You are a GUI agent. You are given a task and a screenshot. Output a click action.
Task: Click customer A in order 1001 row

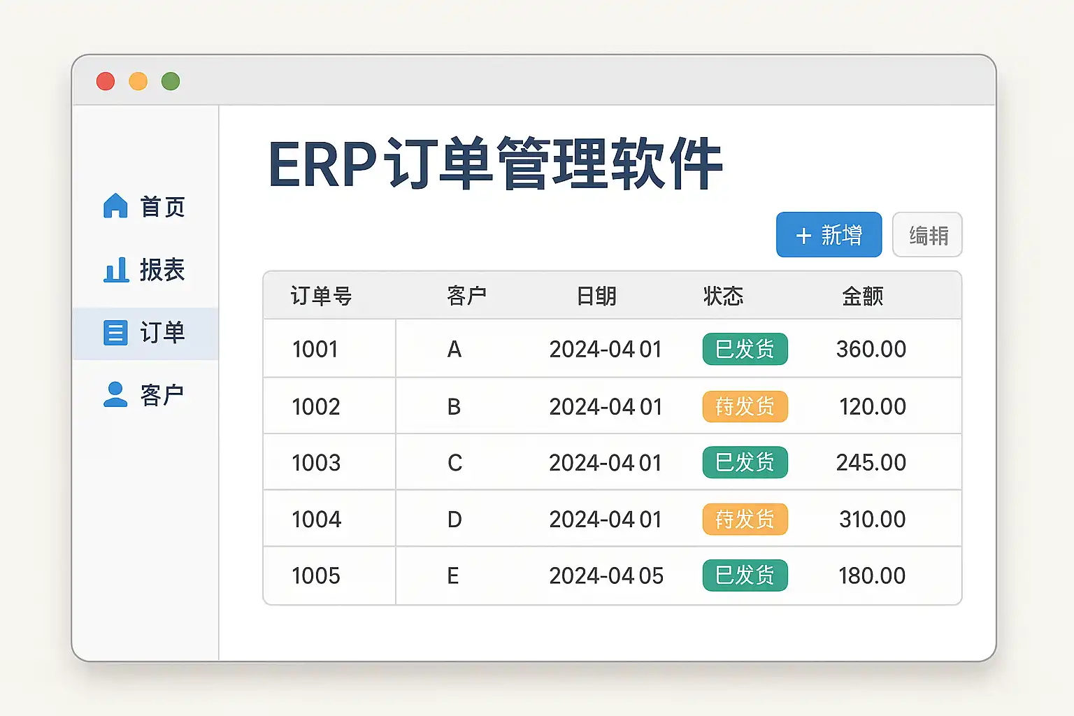point(454,349)
